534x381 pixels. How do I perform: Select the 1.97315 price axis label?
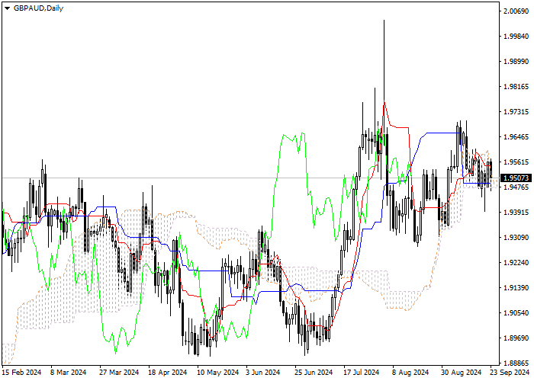516,112
